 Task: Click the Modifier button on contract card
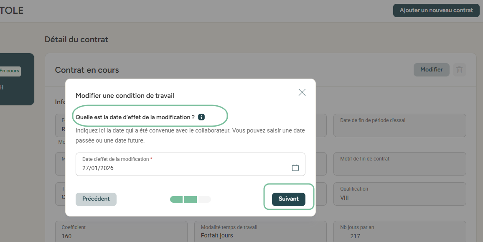[x=431, y=70]
